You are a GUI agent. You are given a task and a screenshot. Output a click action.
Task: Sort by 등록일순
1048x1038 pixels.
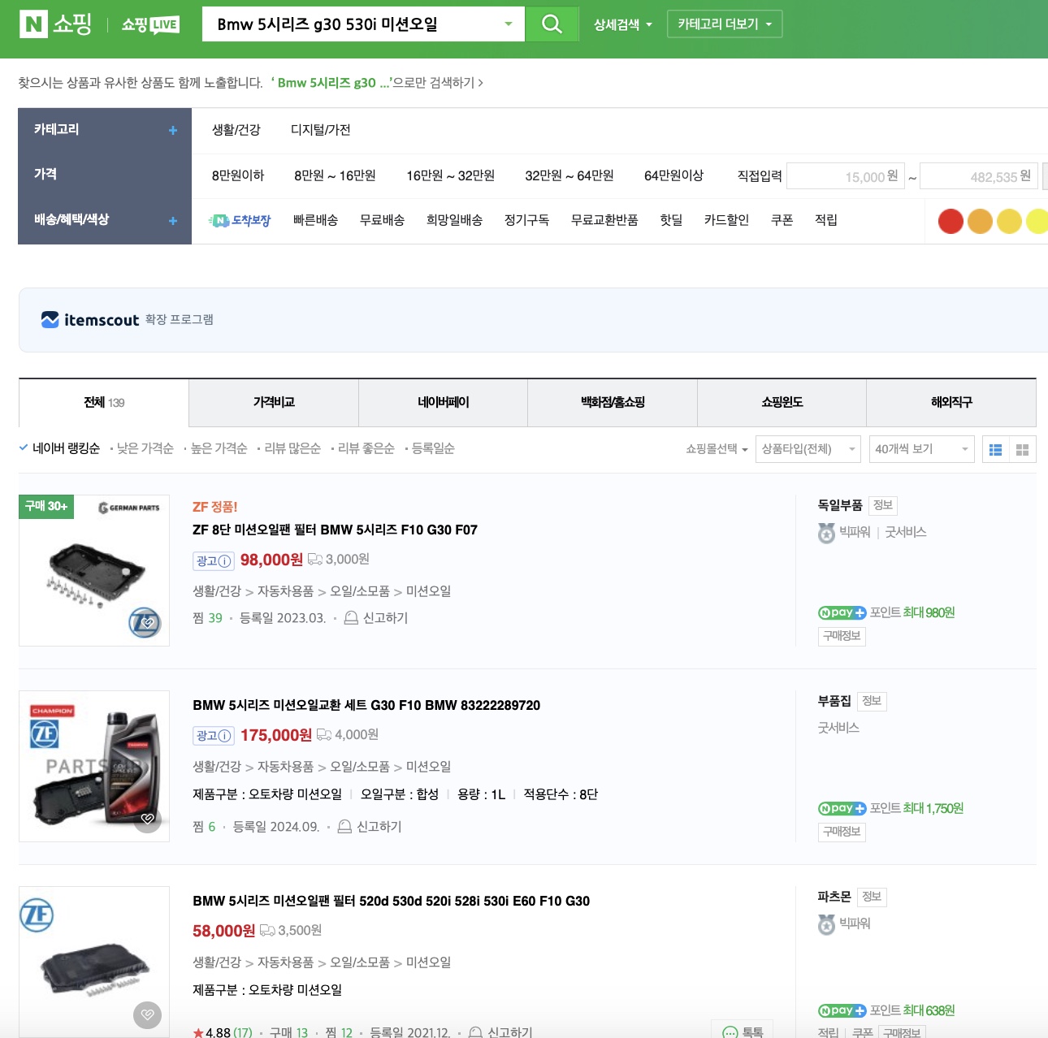point(433,448)
